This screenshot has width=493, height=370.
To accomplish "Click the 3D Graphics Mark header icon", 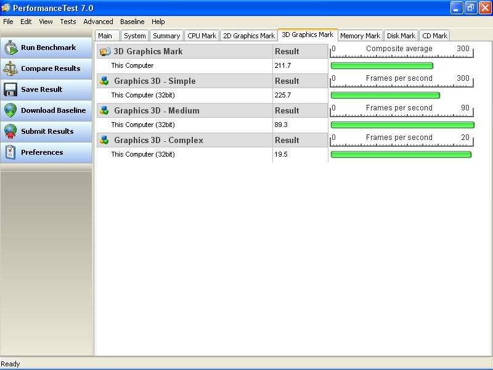I will (x=105, y=52).
